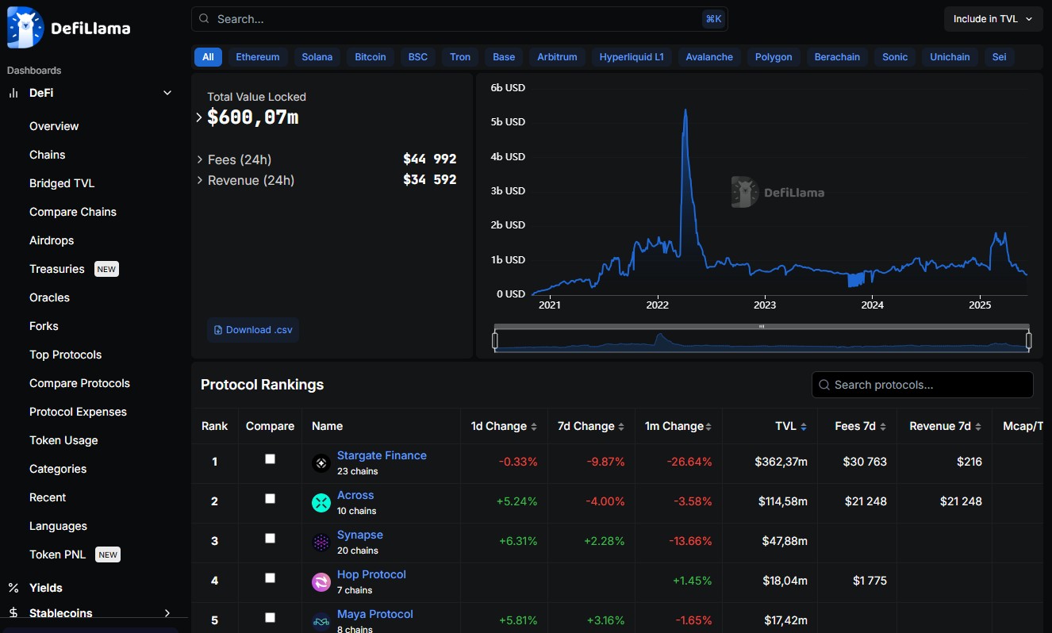
Task: Click the Synapse protocol logo icon
Action: click(x=321, y=543)
